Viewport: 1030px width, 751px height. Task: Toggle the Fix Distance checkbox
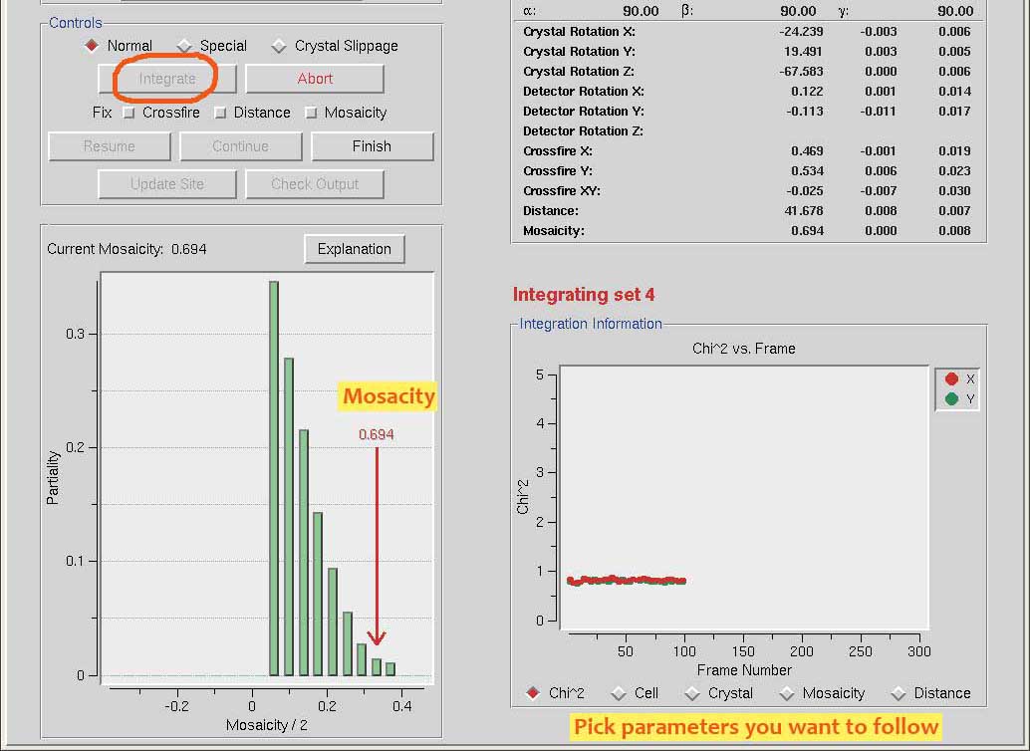(220, 114)
